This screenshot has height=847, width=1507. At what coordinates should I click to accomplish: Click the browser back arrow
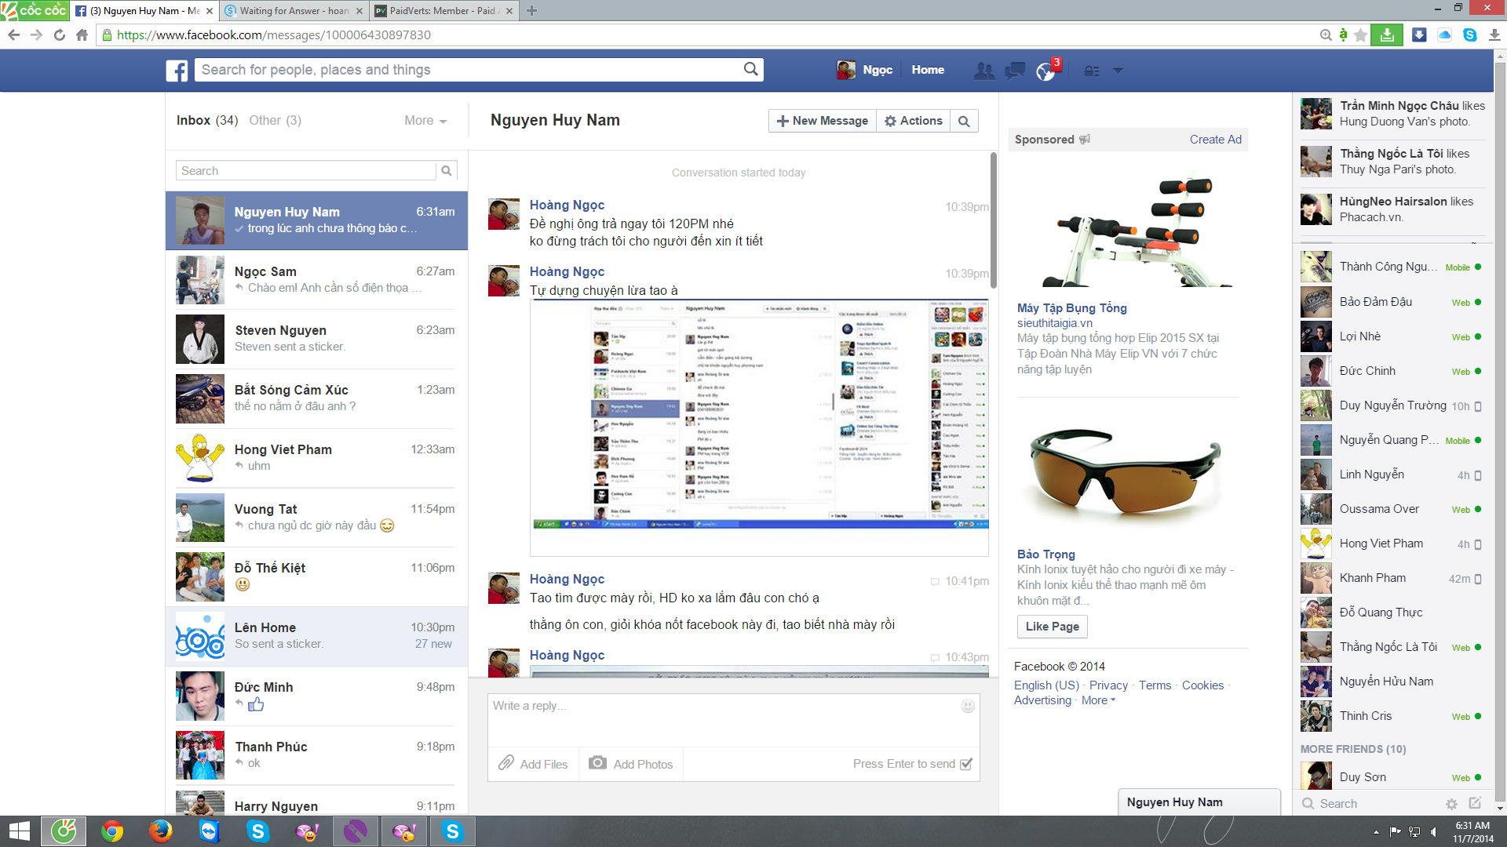[13, 35]
